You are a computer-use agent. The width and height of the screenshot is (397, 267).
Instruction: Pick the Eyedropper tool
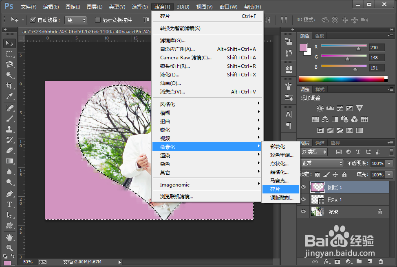[x=10, y=97]
